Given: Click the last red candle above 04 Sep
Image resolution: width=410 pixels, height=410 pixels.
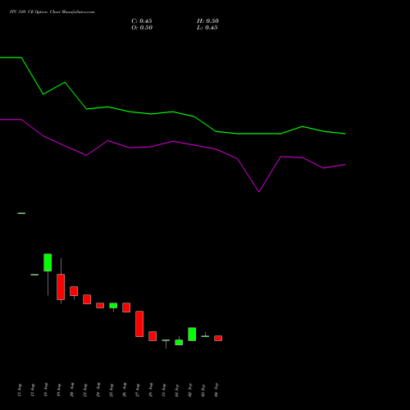Looking at the screenshot, I should click(x=218, y=338).
